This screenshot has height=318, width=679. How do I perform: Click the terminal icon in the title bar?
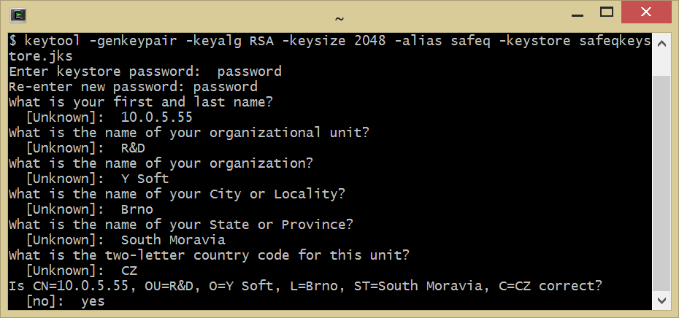pos(20,15)
